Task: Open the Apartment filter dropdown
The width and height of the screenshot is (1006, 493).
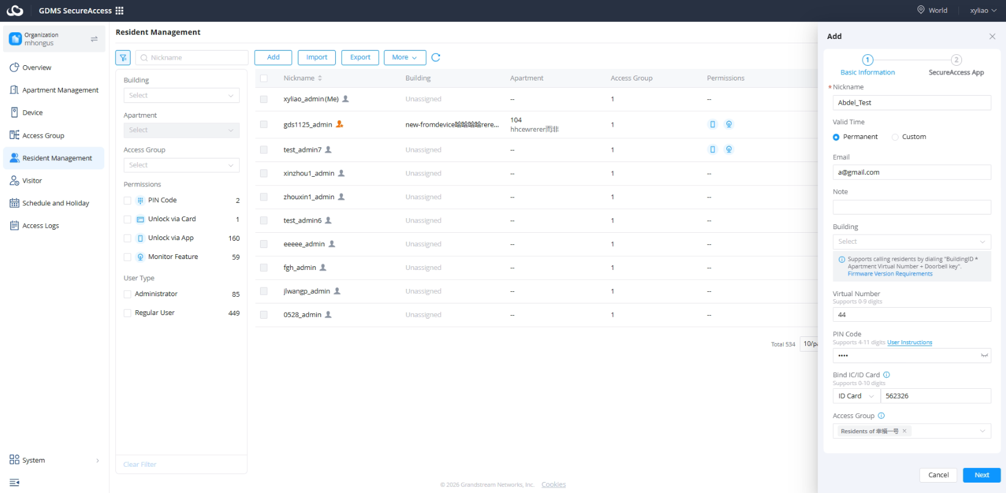Action: [x=181, y=130]
